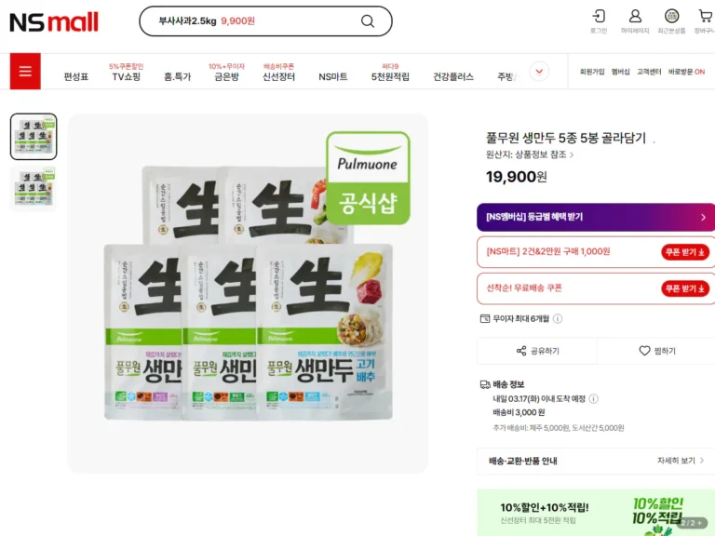Select the second product thumbnail
Viewport: 715px width, 536px height.
(x=34, y=188)
